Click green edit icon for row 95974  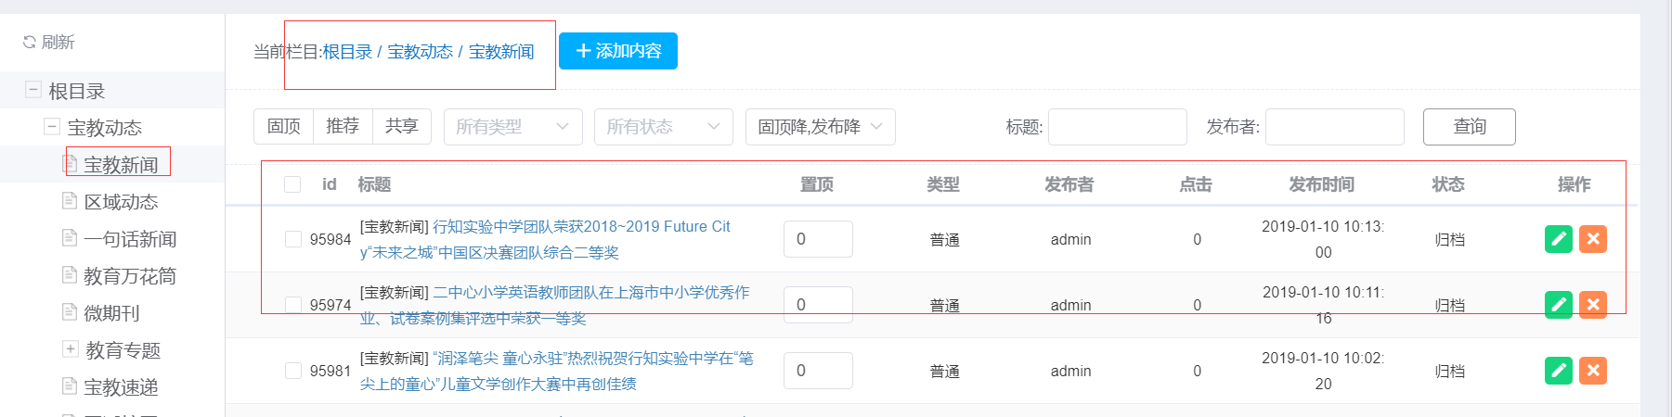1559,305
